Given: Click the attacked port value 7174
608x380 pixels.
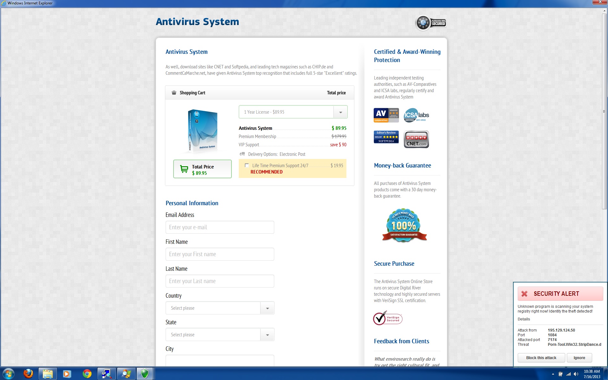Looking at the screenshot, I should (x=552, y=340).
